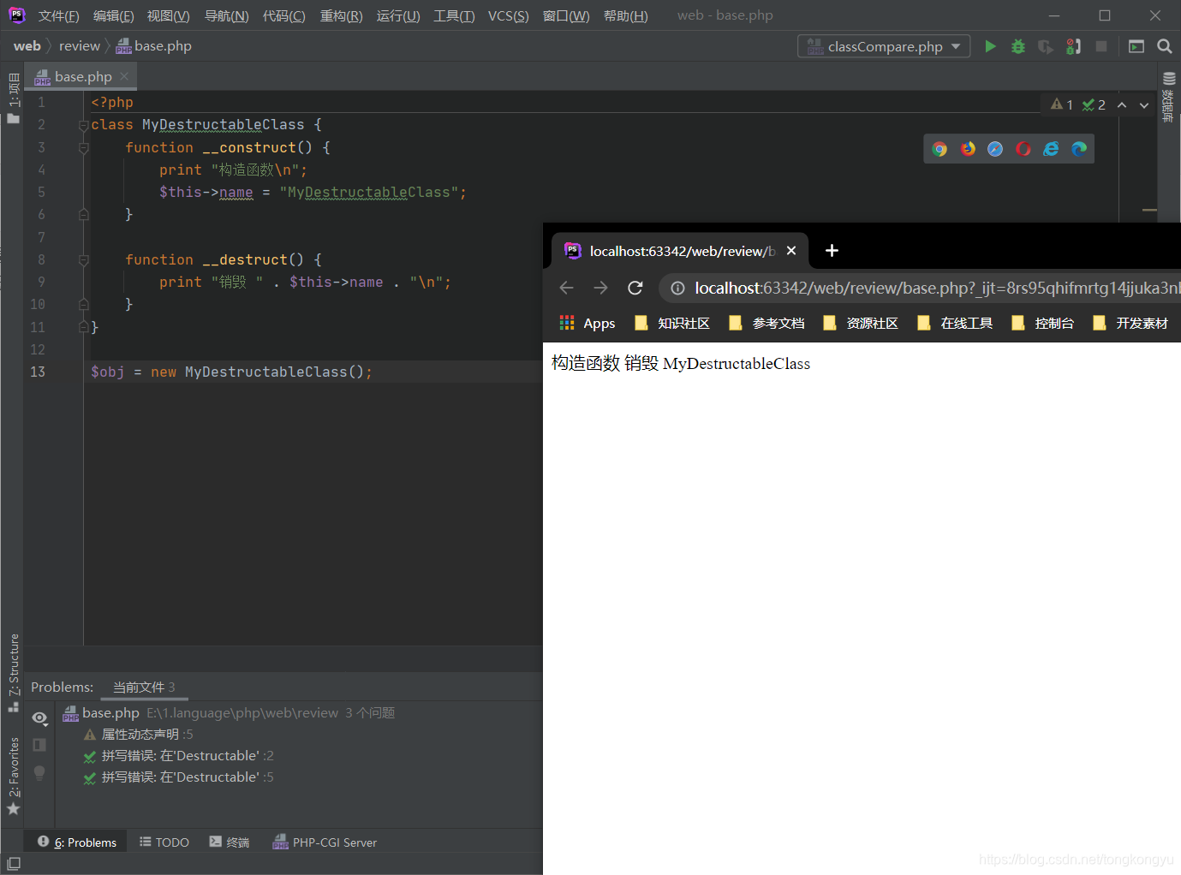Open the database tool window sidebar

1168,96
